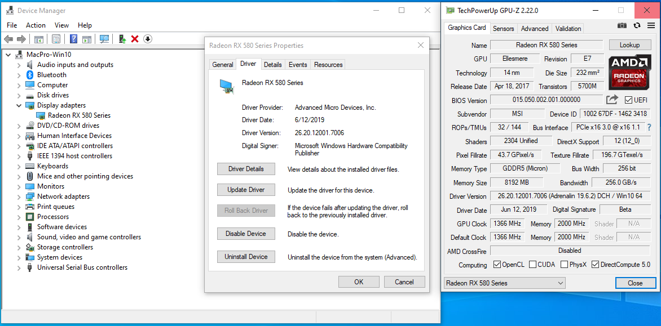Click the GPU-Z camera screenshot icon

(622, 26)
